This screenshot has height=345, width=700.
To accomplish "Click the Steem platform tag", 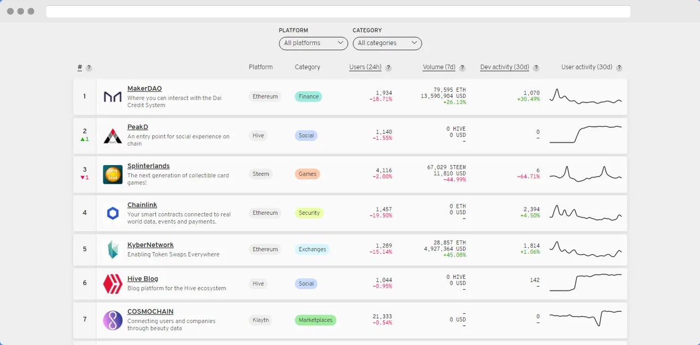I will [x=261, y=174].
